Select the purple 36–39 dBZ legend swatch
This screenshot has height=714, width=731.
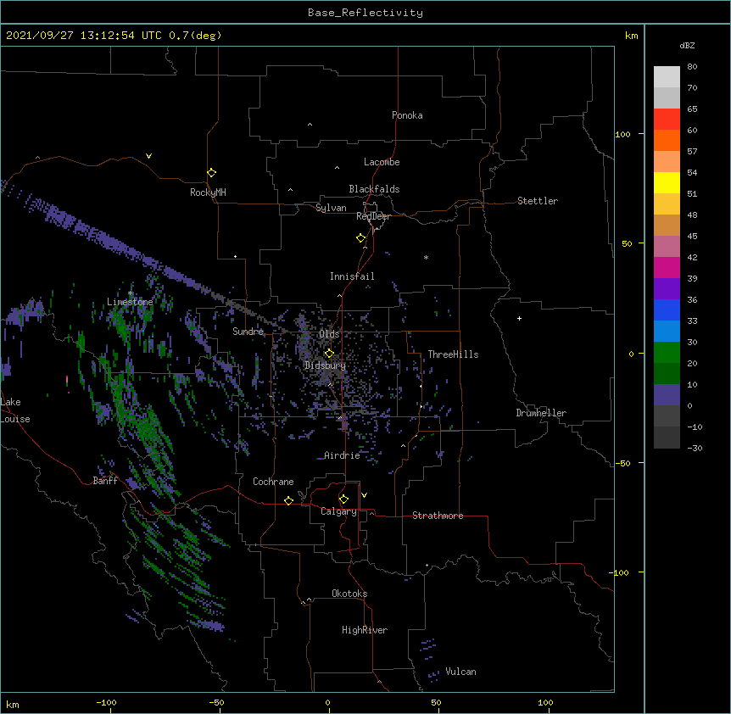point(667,289)
